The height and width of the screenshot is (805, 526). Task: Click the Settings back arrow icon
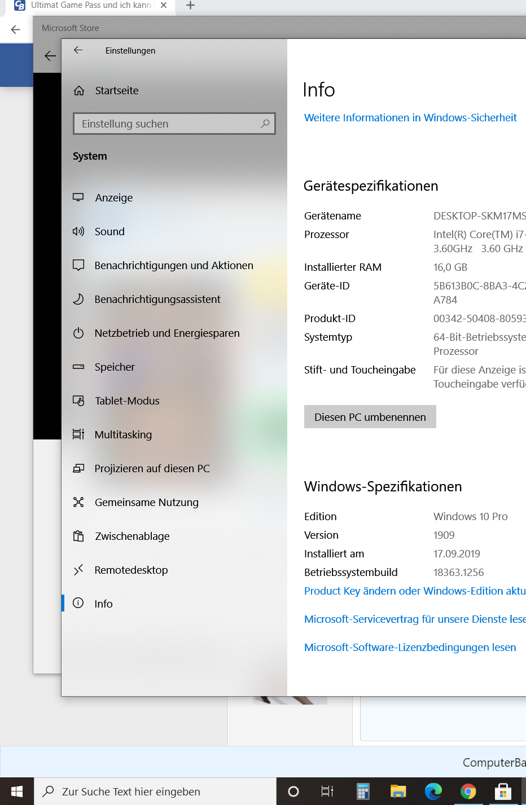point(78,50)
